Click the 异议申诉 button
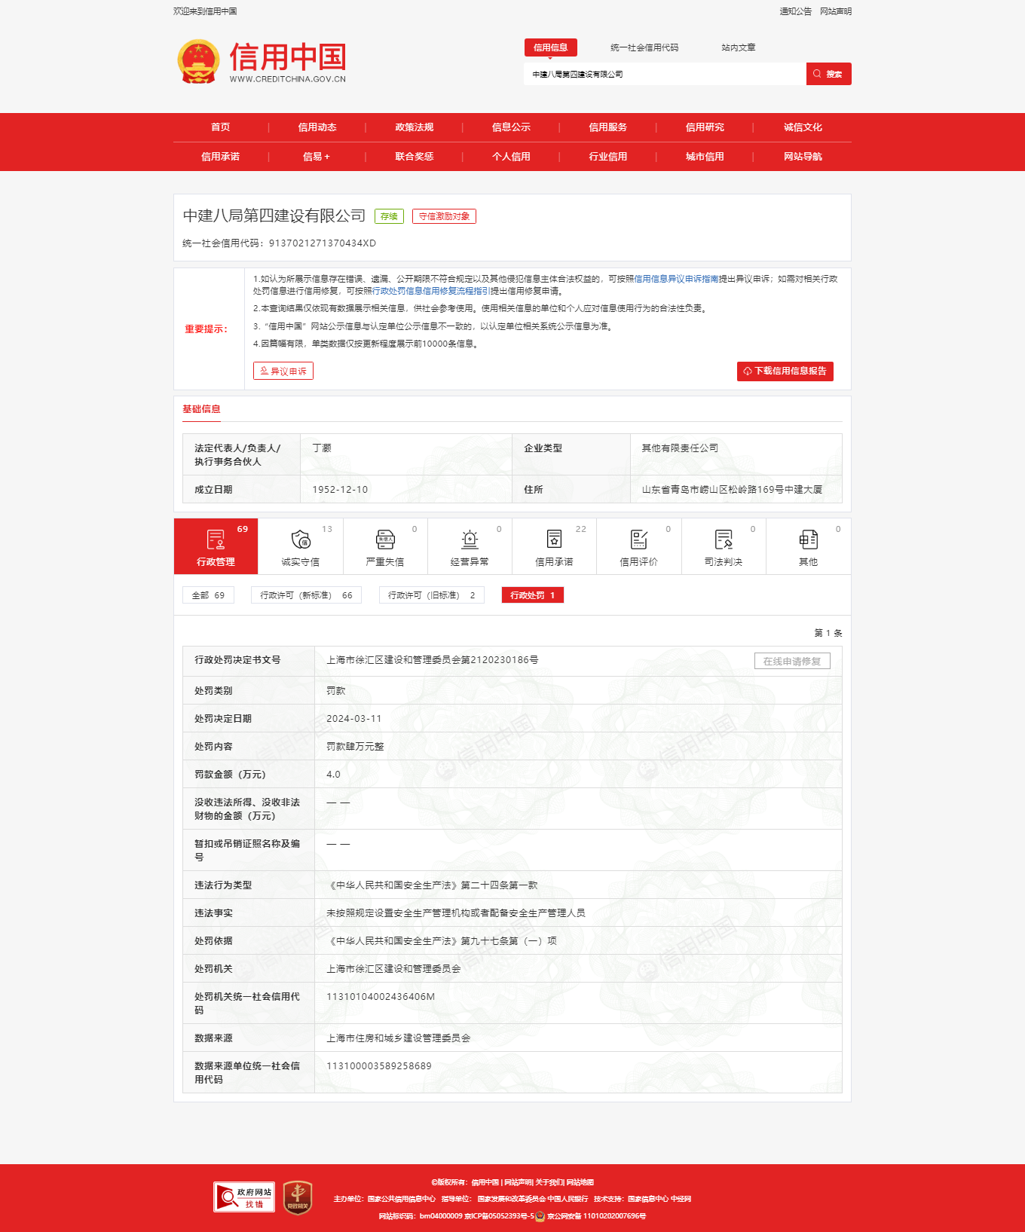The image size is (1025, 1232). tap(283, 371)
